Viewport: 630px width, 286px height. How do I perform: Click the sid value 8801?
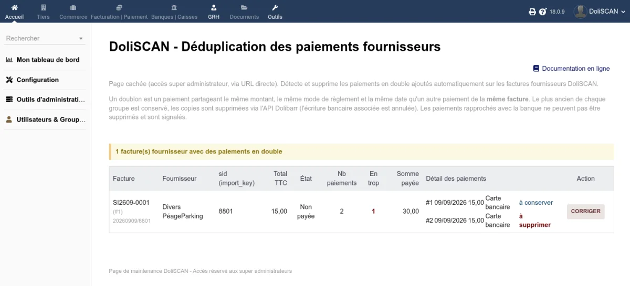(226, 212)
